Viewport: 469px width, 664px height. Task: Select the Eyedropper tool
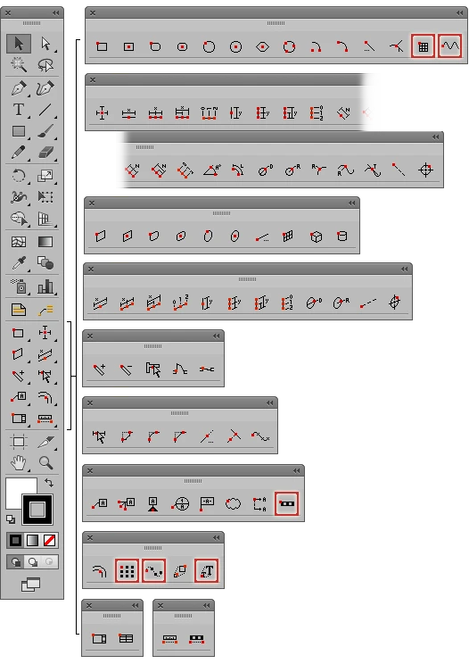tap(19, 263)
